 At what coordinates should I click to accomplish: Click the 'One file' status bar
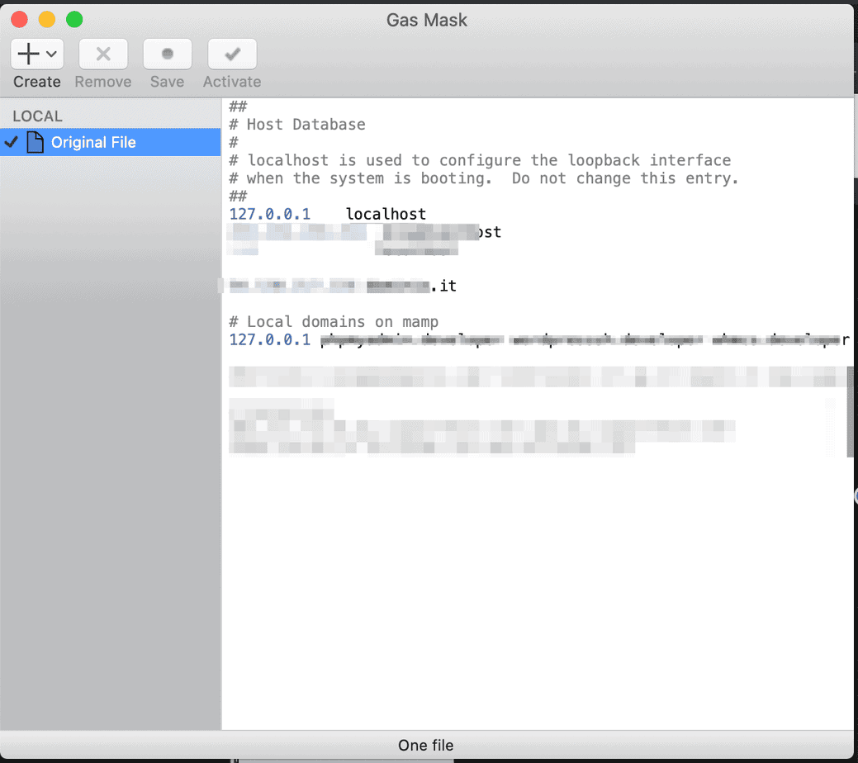coord(426,745)
